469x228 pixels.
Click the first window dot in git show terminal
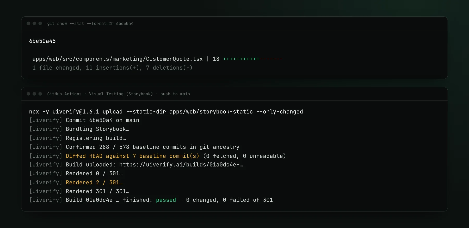click(28, 23)
